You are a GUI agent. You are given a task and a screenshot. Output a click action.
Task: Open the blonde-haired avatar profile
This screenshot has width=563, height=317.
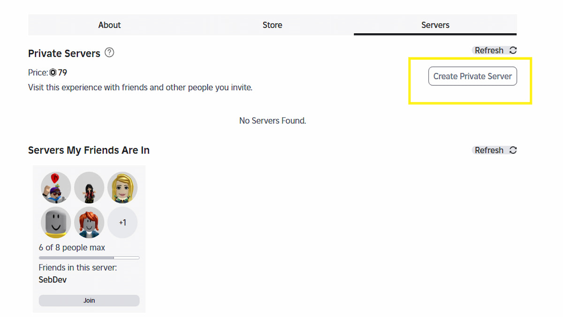[122, 187]
